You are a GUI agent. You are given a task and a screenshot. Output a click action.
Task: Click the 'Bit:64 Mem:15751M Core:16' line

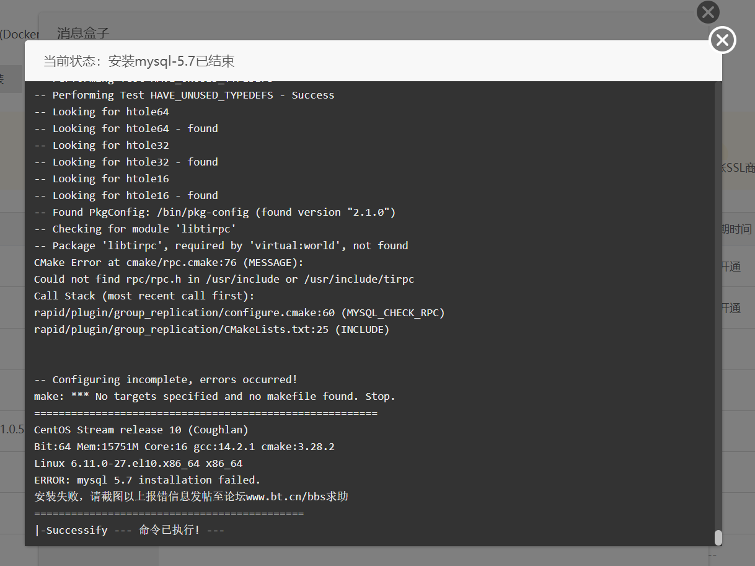pyautogui.click(x=184, y=446)
